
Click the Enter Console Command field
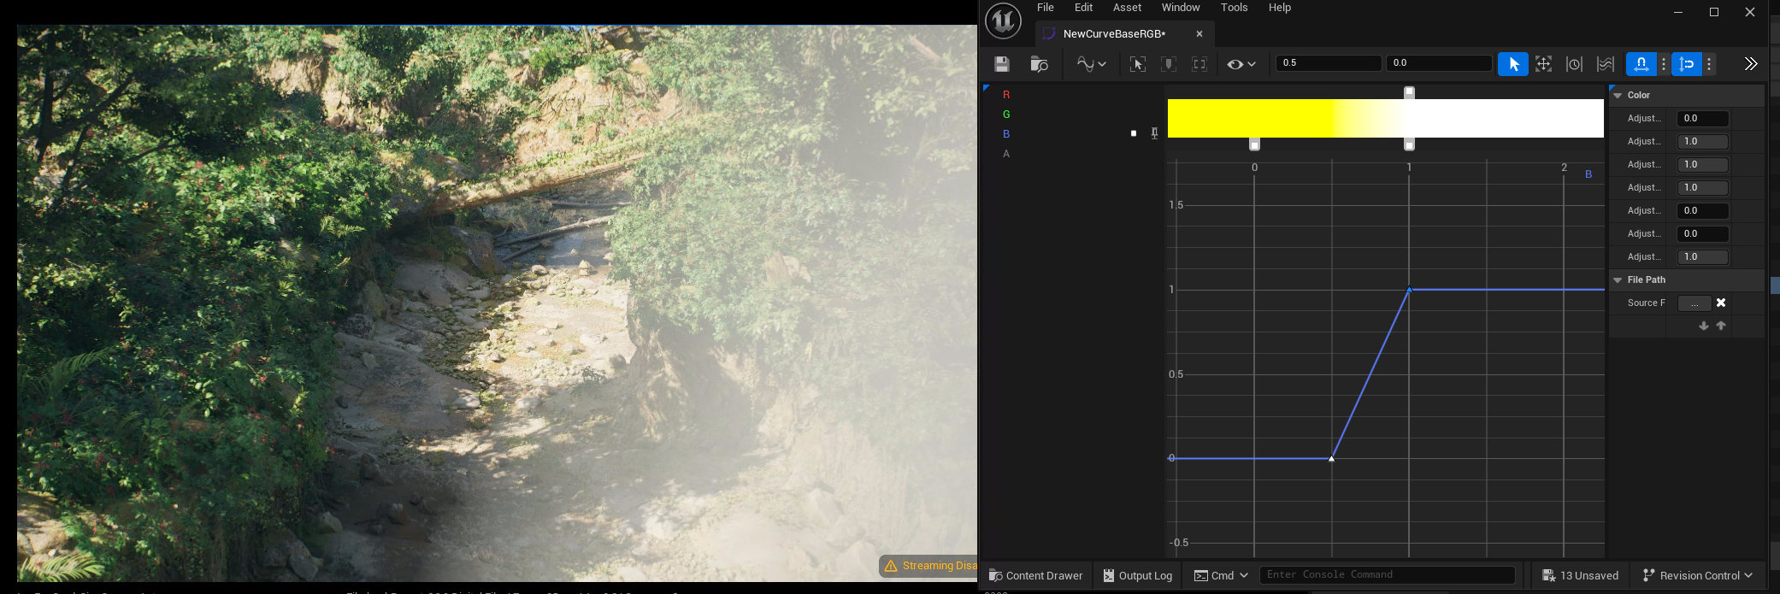coord(1386,575)
